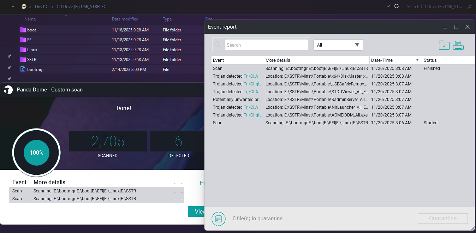Select the STDUViewer Trojan detected row
The height and width of the screenshot is (233, 476).
pos(343,92)
